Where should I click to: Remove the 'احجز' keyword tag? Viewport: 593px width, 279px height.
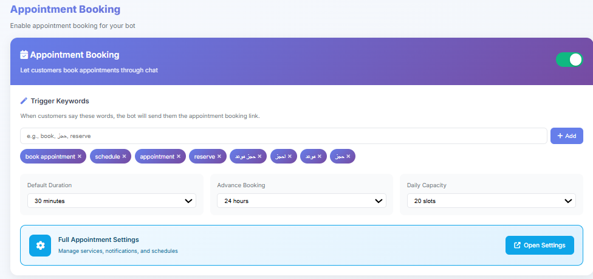coord(289,157)
